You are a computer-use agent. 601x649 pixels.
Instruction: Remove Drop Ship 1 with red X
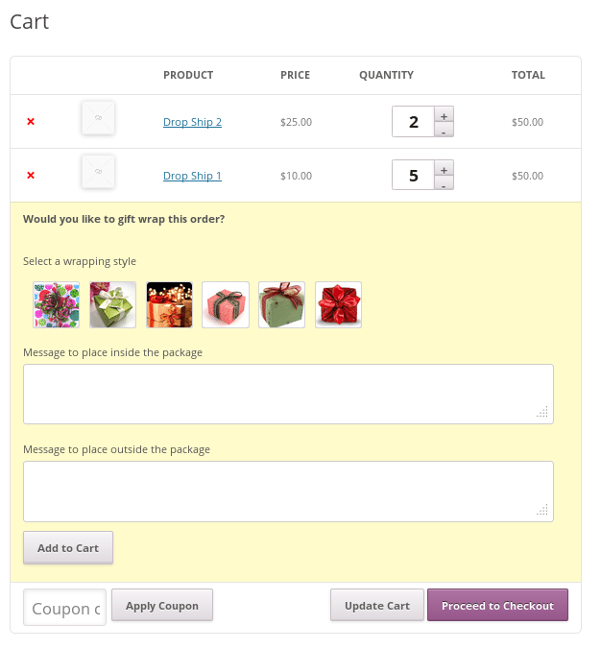[31, 176]
